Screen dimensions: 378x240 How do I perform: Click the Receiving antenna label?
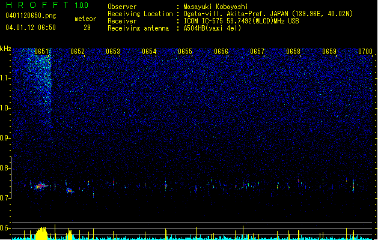138,28
